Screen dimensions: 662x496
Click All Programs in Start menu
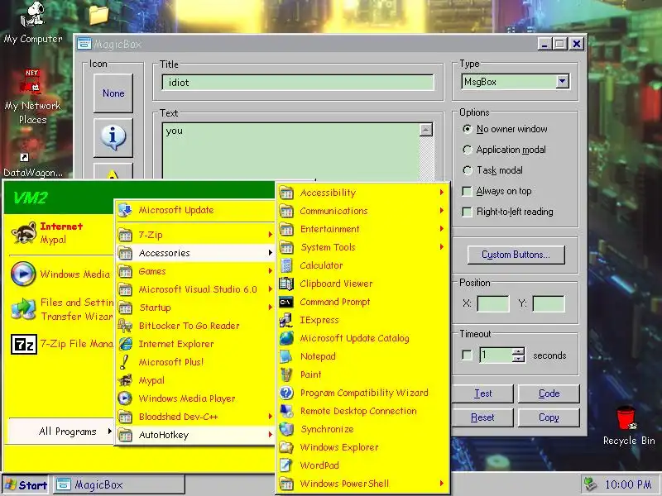[x=61, y=431]
